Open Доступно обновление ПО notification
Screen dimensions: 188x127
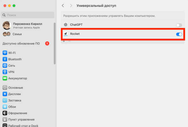(21, 43)
